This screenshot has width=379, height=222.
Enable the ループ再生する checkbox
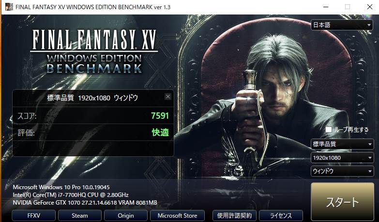click(x=329, y=129)
